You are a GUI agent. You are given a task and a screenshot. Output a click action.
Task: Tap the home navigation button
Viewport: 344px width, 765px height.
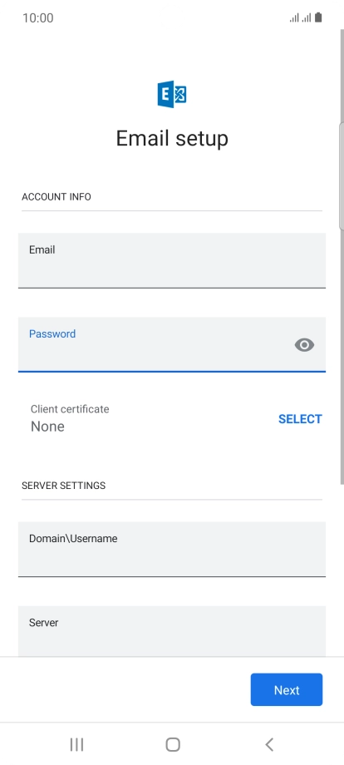point(173,744)
